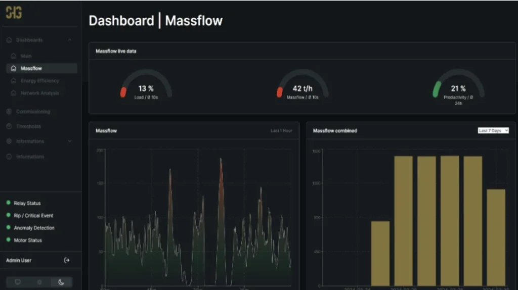518x290 pixels.
Task: Click the SIG logo in sidebar
Action: coord(14,13)
